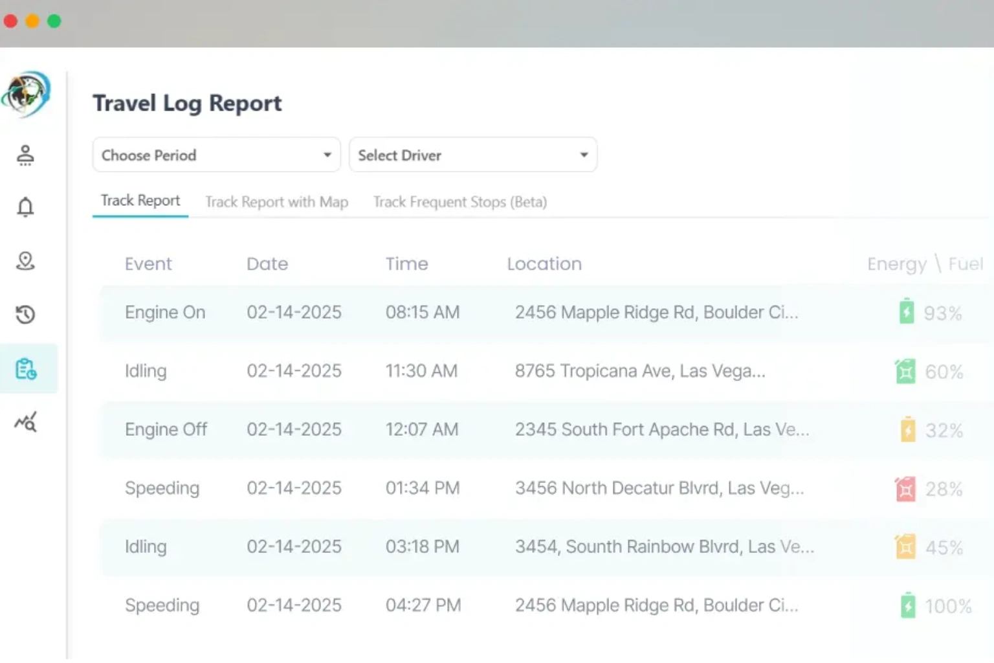Screen dimensions: 994x663
Task: View notifications via the bell icon
Action: coord(25,207)
